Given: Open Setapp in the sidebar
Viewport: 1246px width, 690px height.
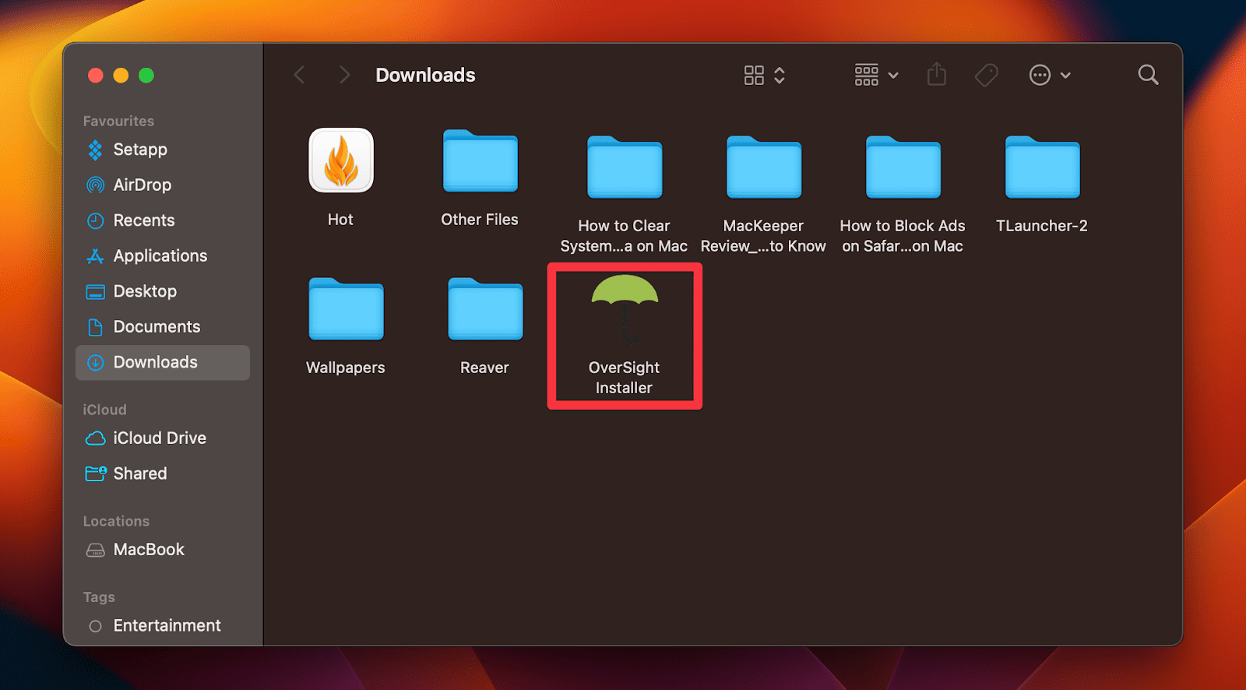Looking at the screenshot, I should coord(162,150).
